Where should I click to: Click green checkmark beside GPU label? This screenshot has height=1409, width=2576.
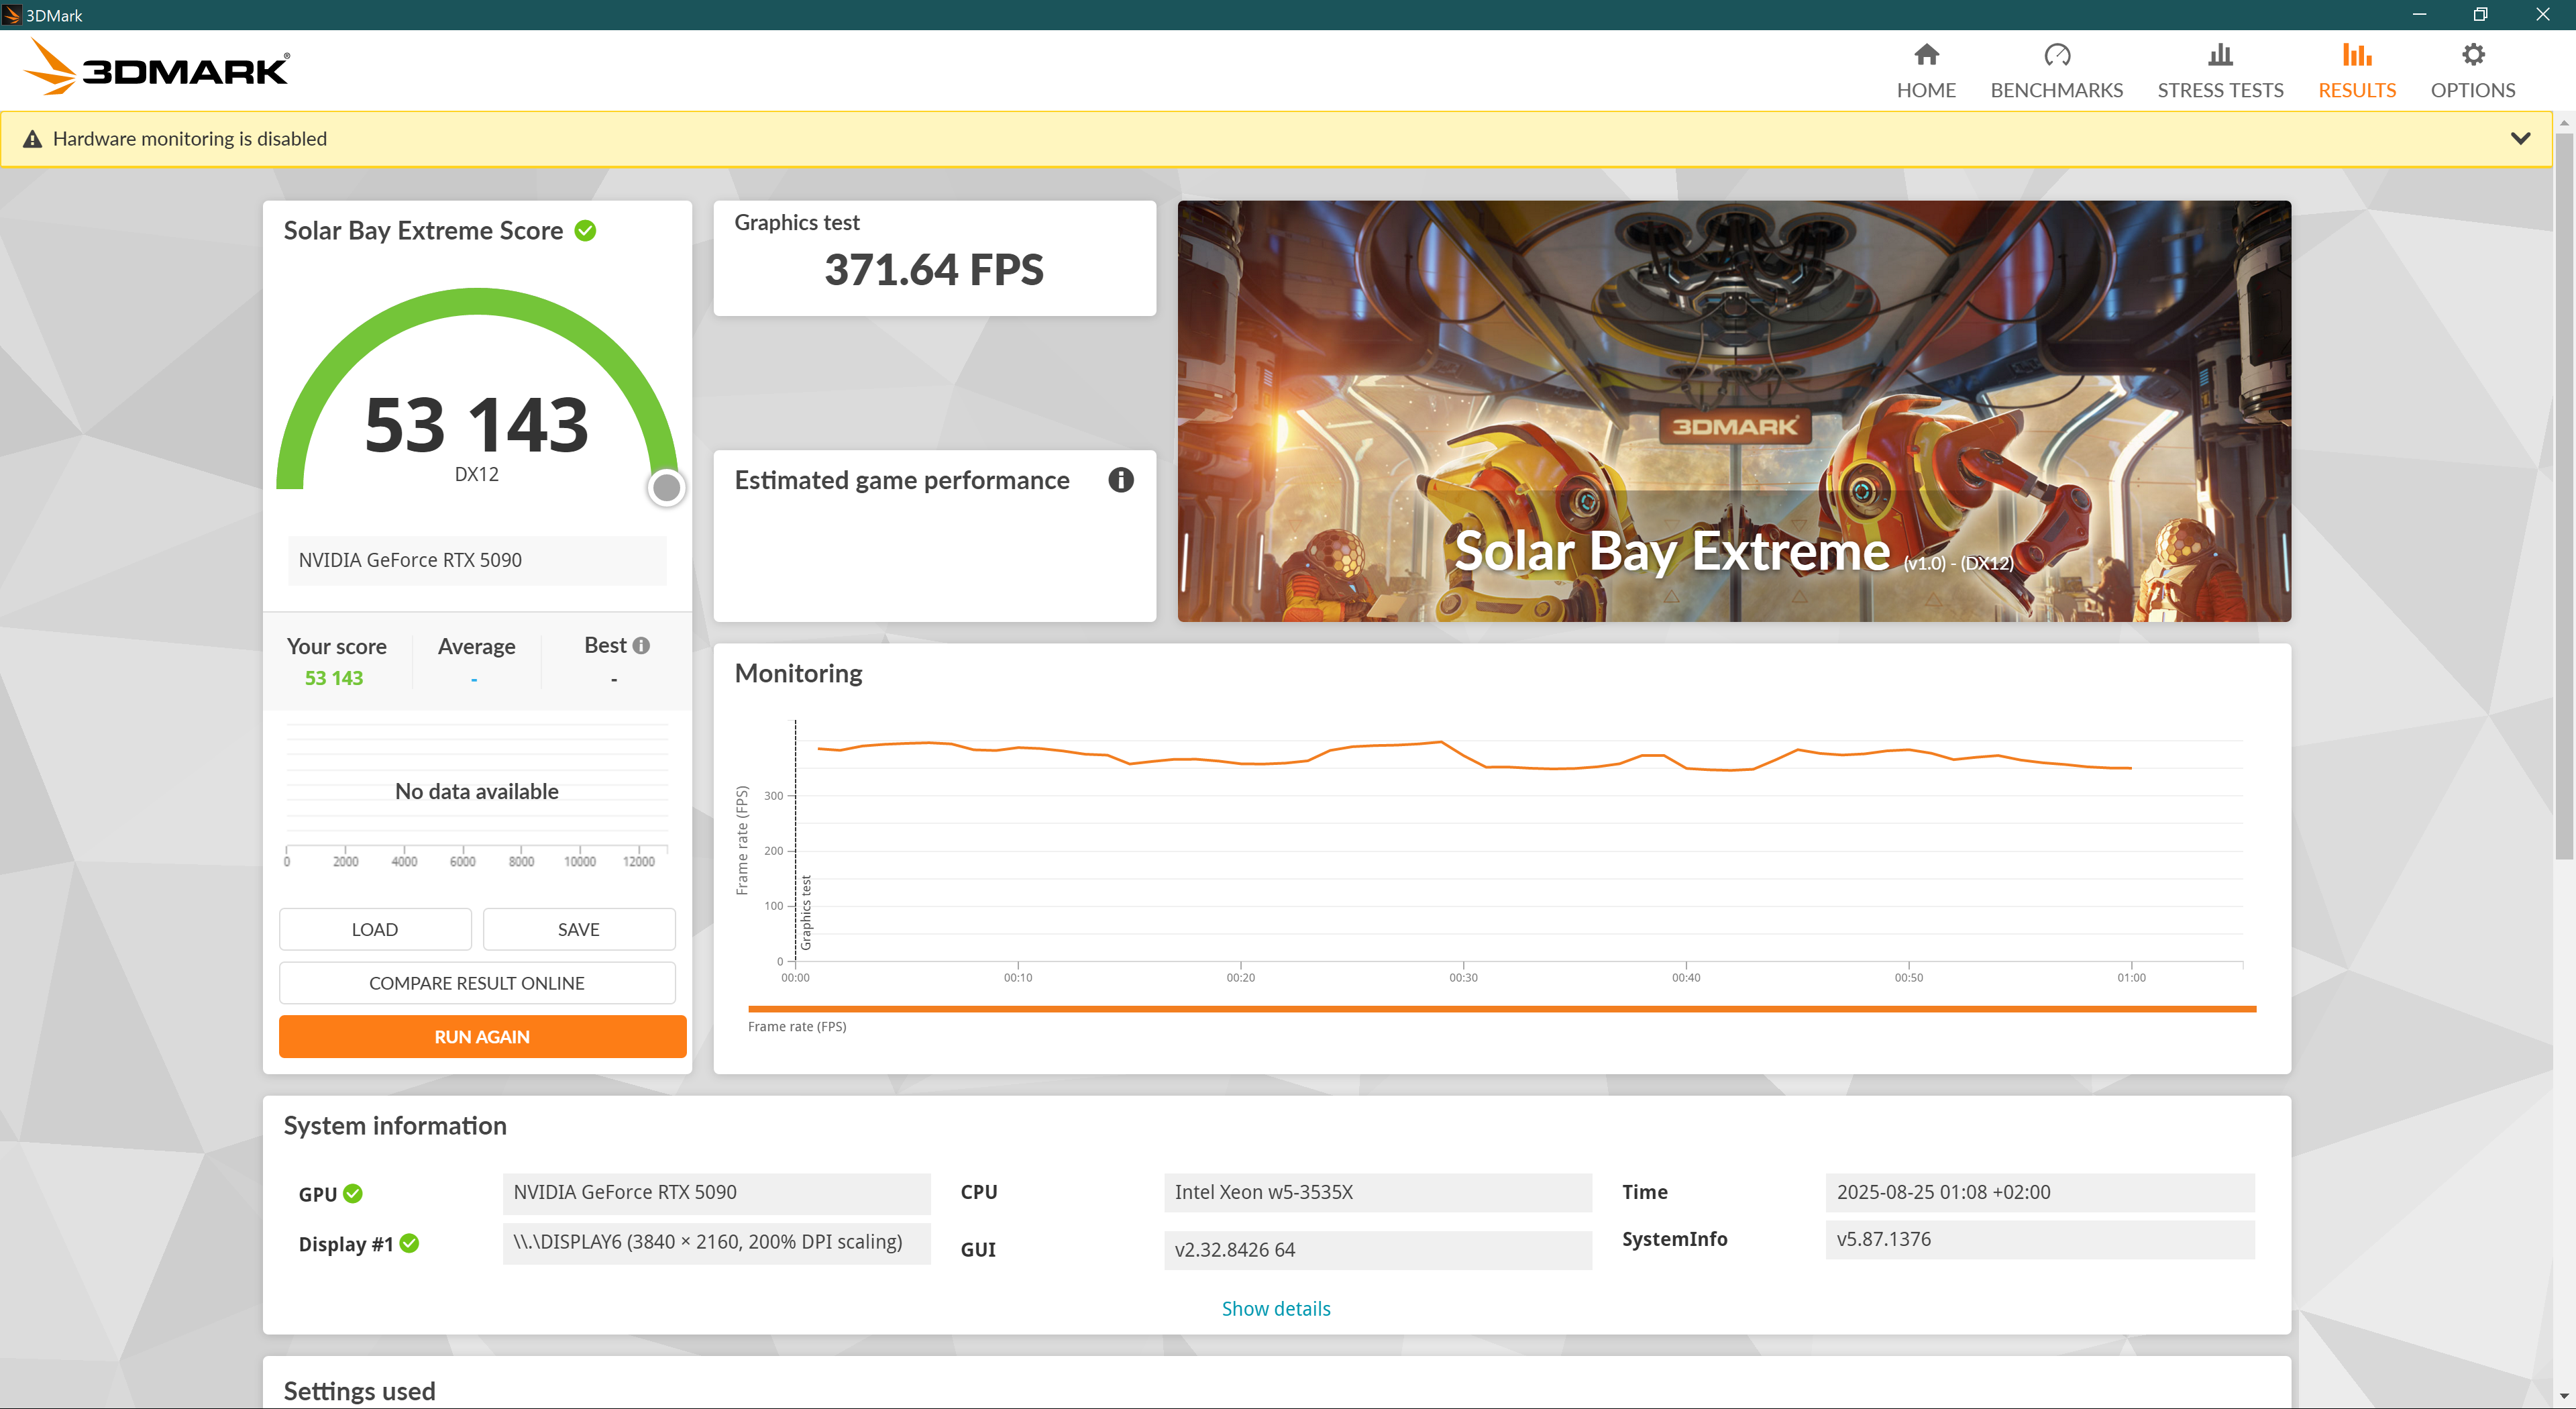click(353, 1193)
